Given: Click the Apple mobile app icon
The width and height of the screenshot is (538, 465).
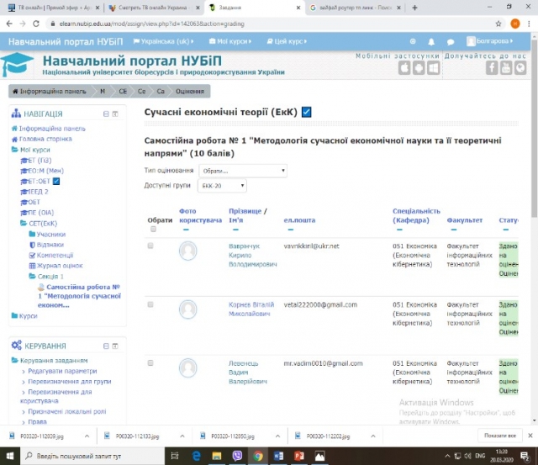Looking at the screenshot, I should (x=403, y=68).
